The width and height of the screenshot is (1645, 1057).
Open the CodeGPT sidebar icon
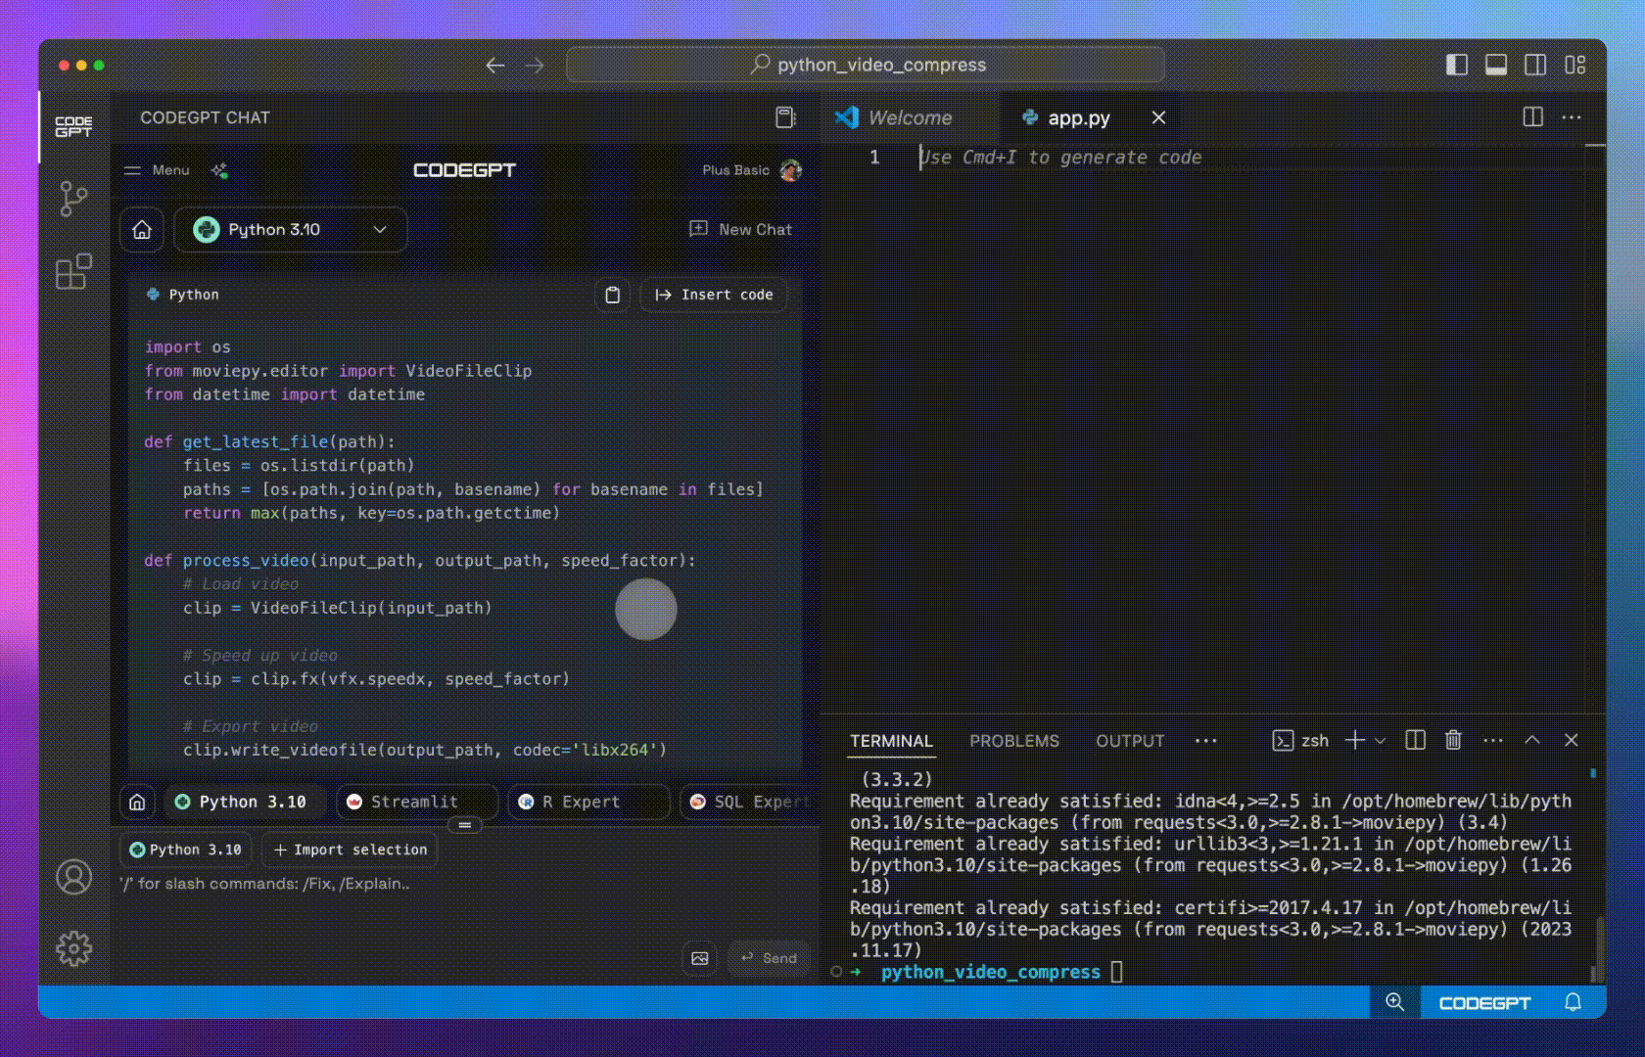click(x=73, y=126)
